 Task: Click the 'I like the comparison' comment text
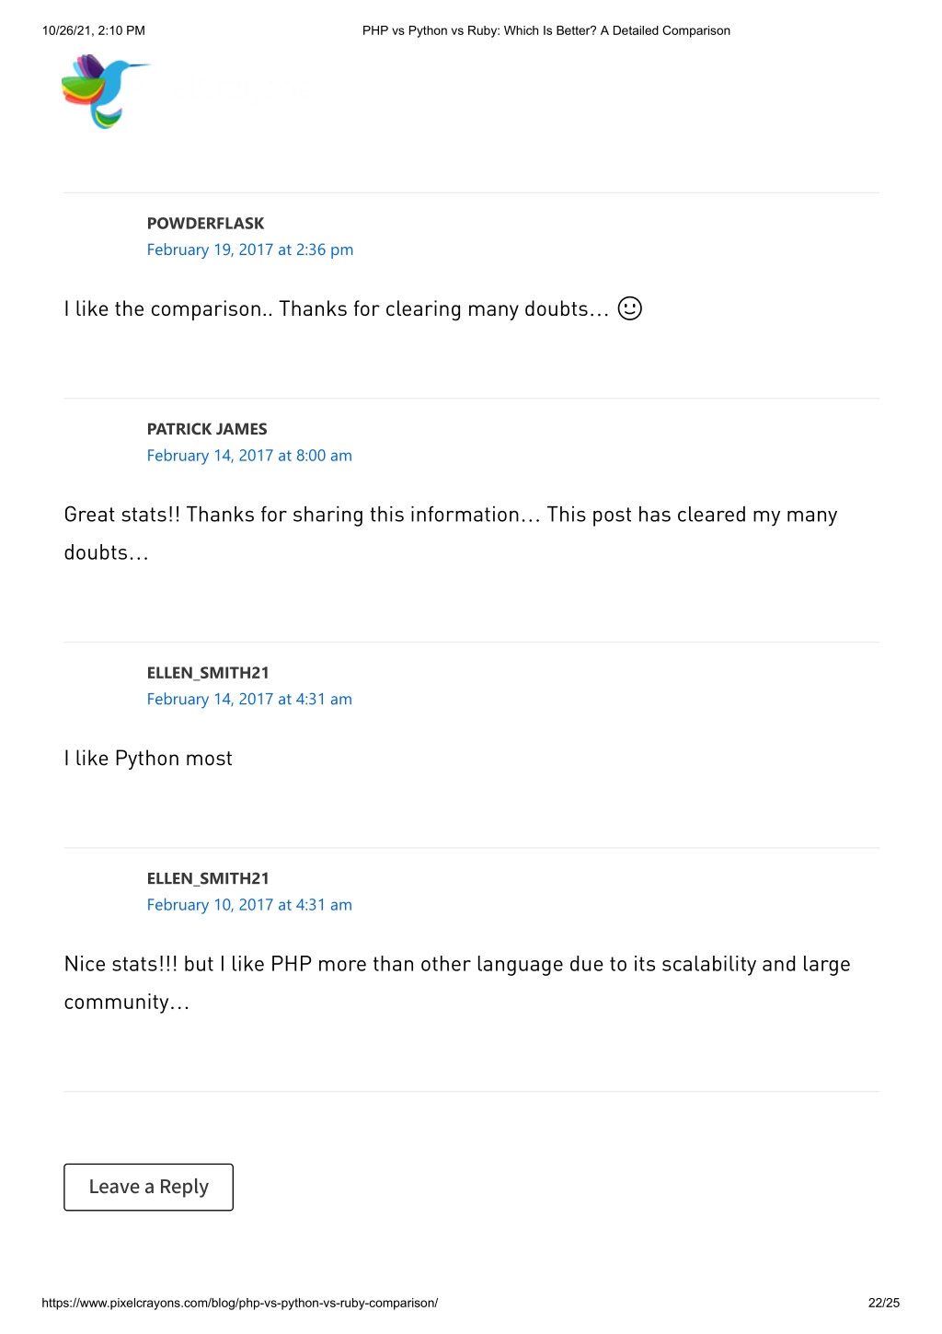(x=337, y=309)
